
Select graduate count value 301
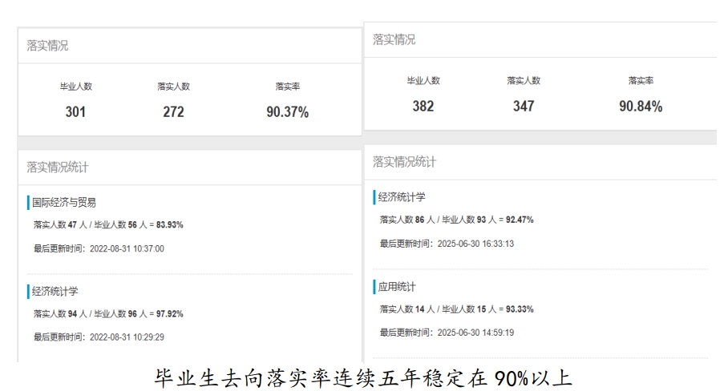coord(75,112)
